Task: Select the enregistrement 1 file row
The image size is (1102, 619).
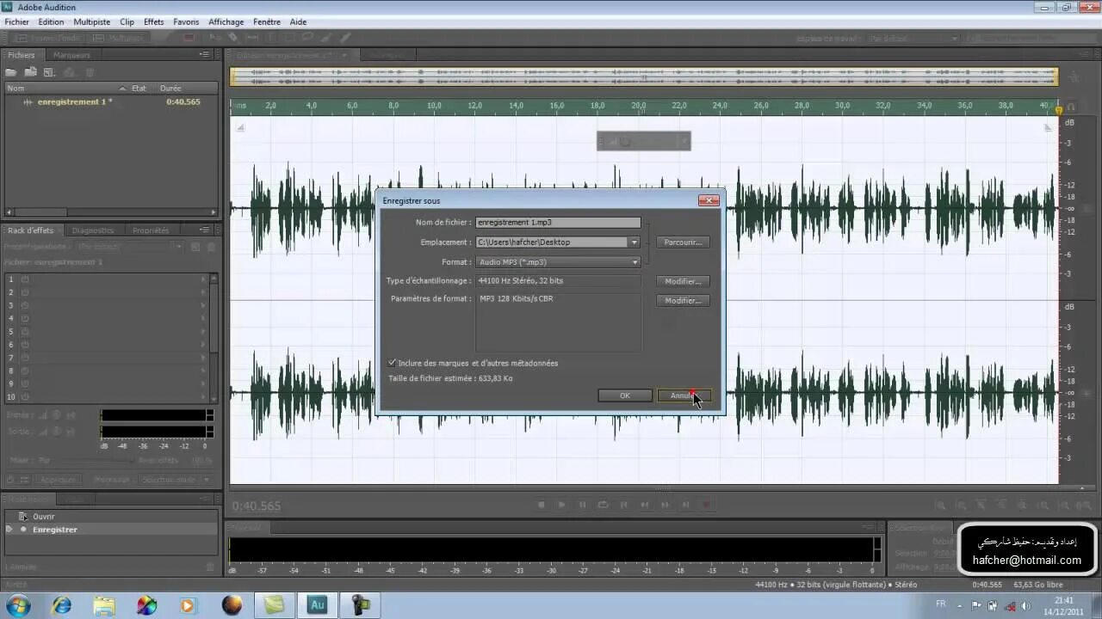Action: pyautogui.click(x=110, y=101)
